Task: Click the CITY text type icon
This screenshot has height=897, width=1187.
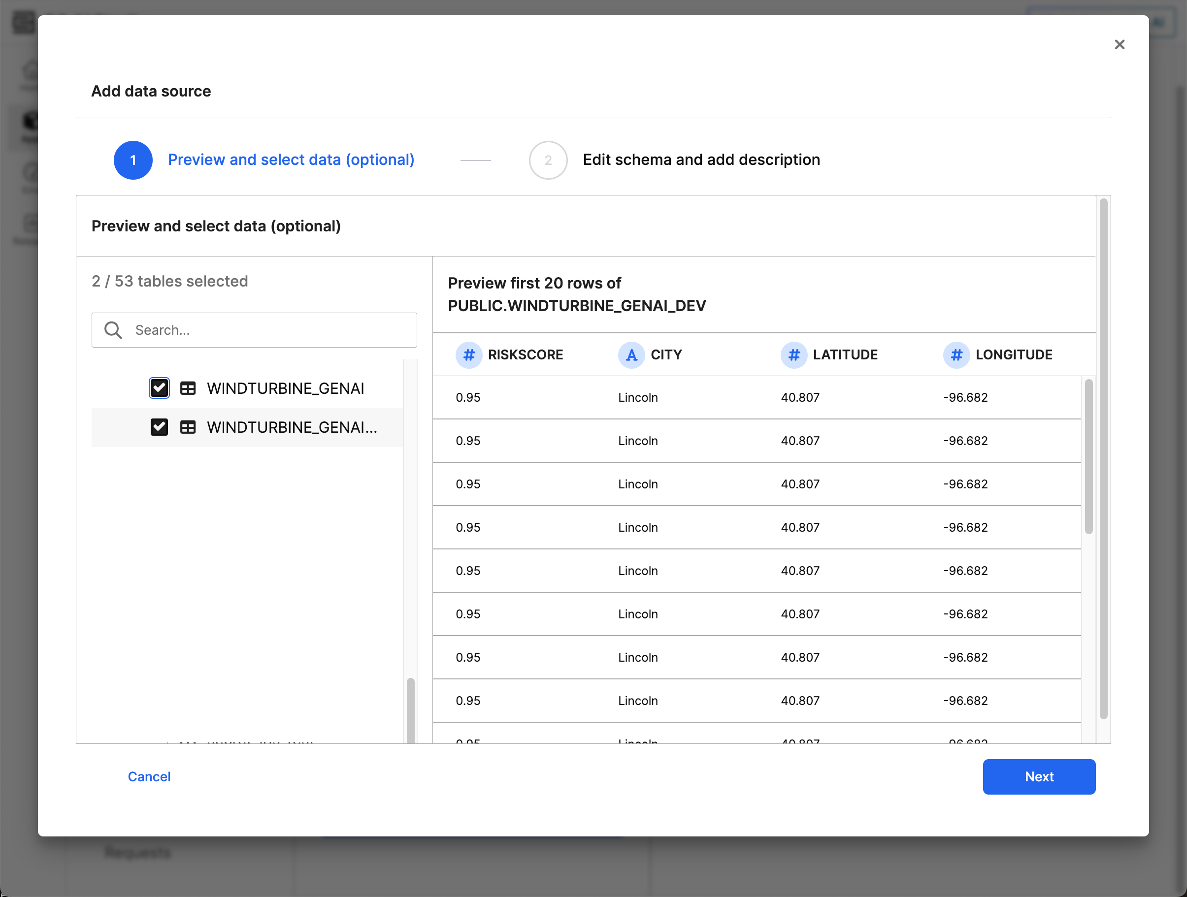Action: coord(631,354)
